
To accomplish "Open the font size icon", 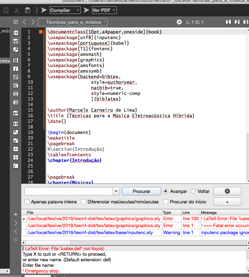I will click(16, 50).
